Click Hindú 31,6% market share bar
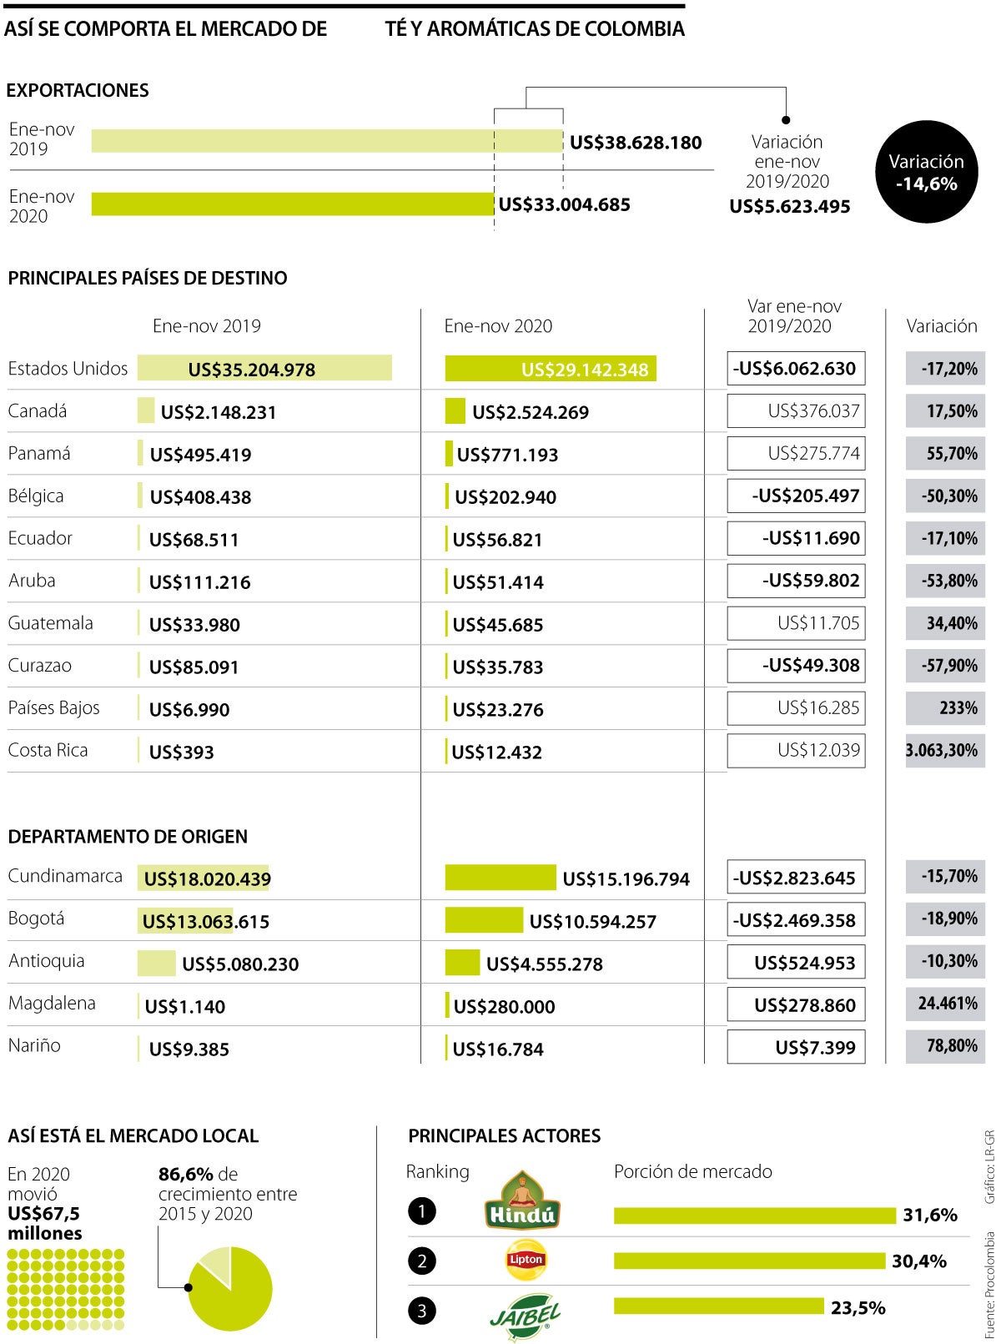 [755, 1216]
